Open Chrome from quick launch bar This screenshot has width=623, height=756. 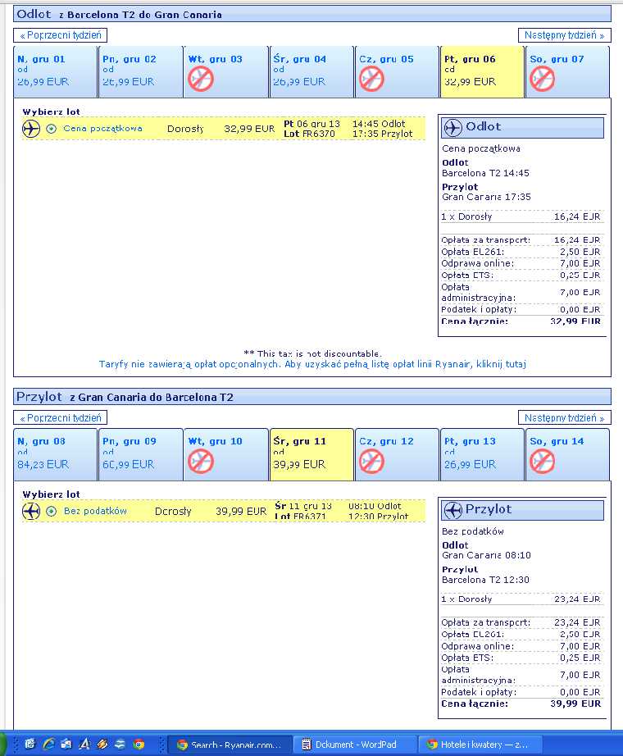[139, 744]
